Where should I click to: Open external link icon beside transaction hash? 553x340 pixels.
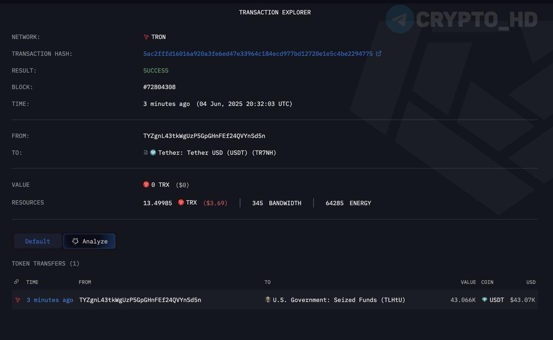pos(379,54)
